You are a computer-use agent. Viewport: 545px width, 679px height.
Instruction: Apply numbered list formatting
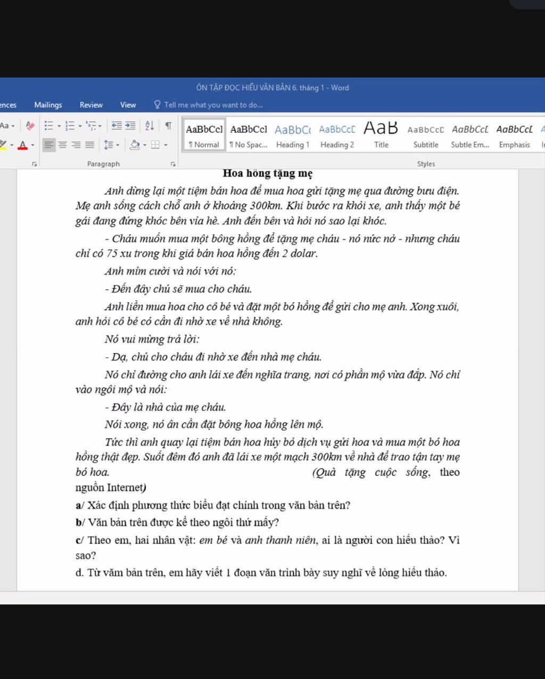pos(70,125)
